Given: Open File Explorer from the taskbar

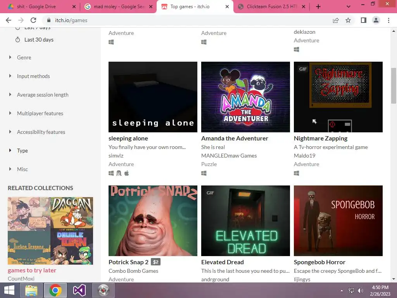Looking at the screenshot, I should click(31, 290).
